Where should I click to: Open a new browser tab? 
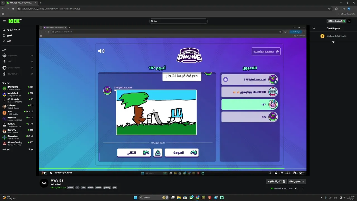pyautogui.click(x=41, y=3)
